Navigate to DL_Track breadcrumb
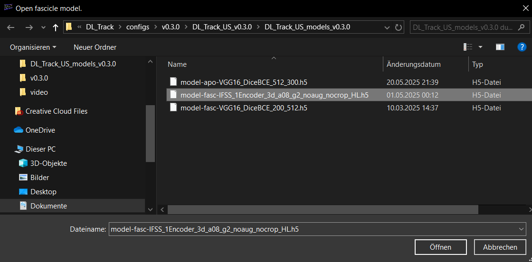Image resolution: width=532 pixels, height=262 pixels. (x=99, y=27)
